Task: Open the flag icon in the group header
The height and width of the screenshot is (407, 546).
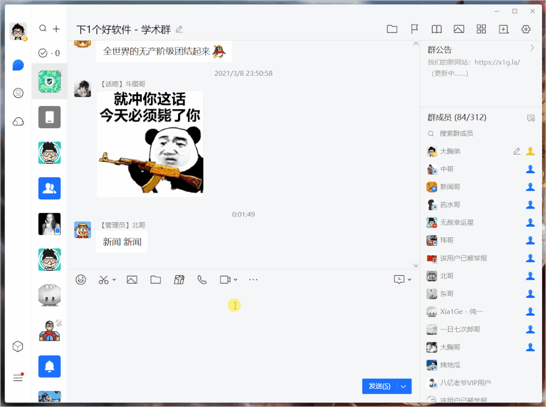Action: click(414, 29)
